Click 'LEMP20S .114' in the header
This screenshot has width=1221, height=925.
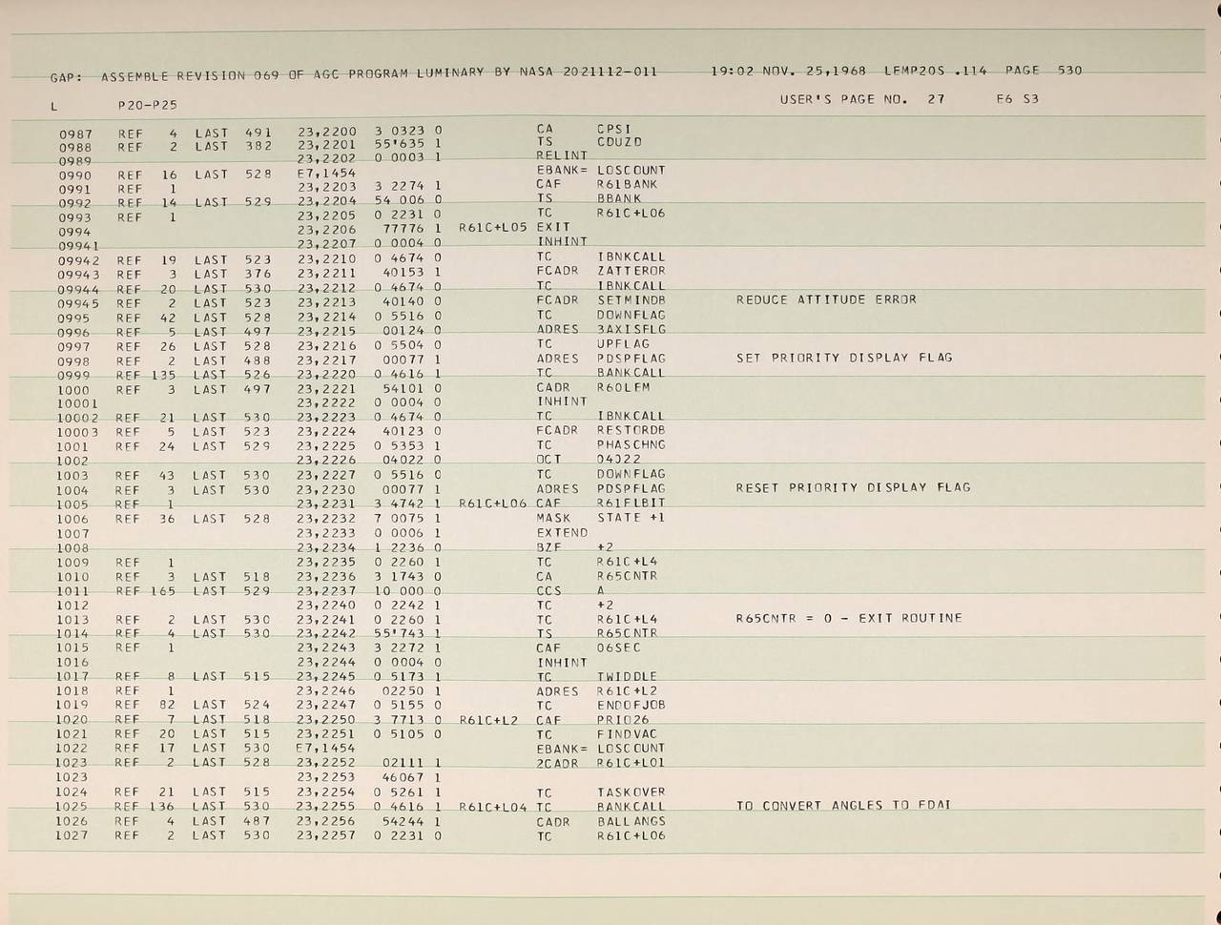click(x=936, y=71)
